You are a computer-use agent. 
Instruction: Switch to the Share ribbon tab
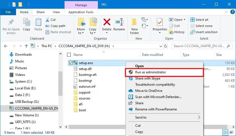[40, 12]
